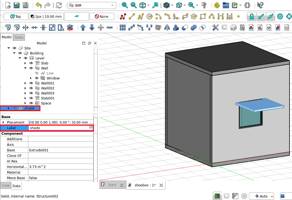
Task: Switch to the Tasks tab
Action: (x=19, y=37)
